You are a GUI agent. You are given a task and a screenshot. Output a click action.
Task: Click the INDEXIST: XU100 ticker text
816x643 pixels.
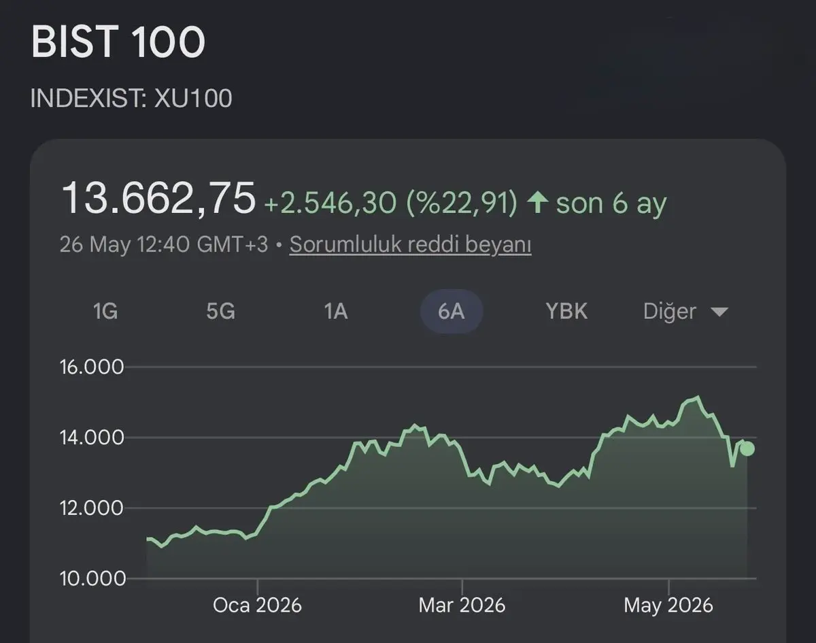(131, 99)
